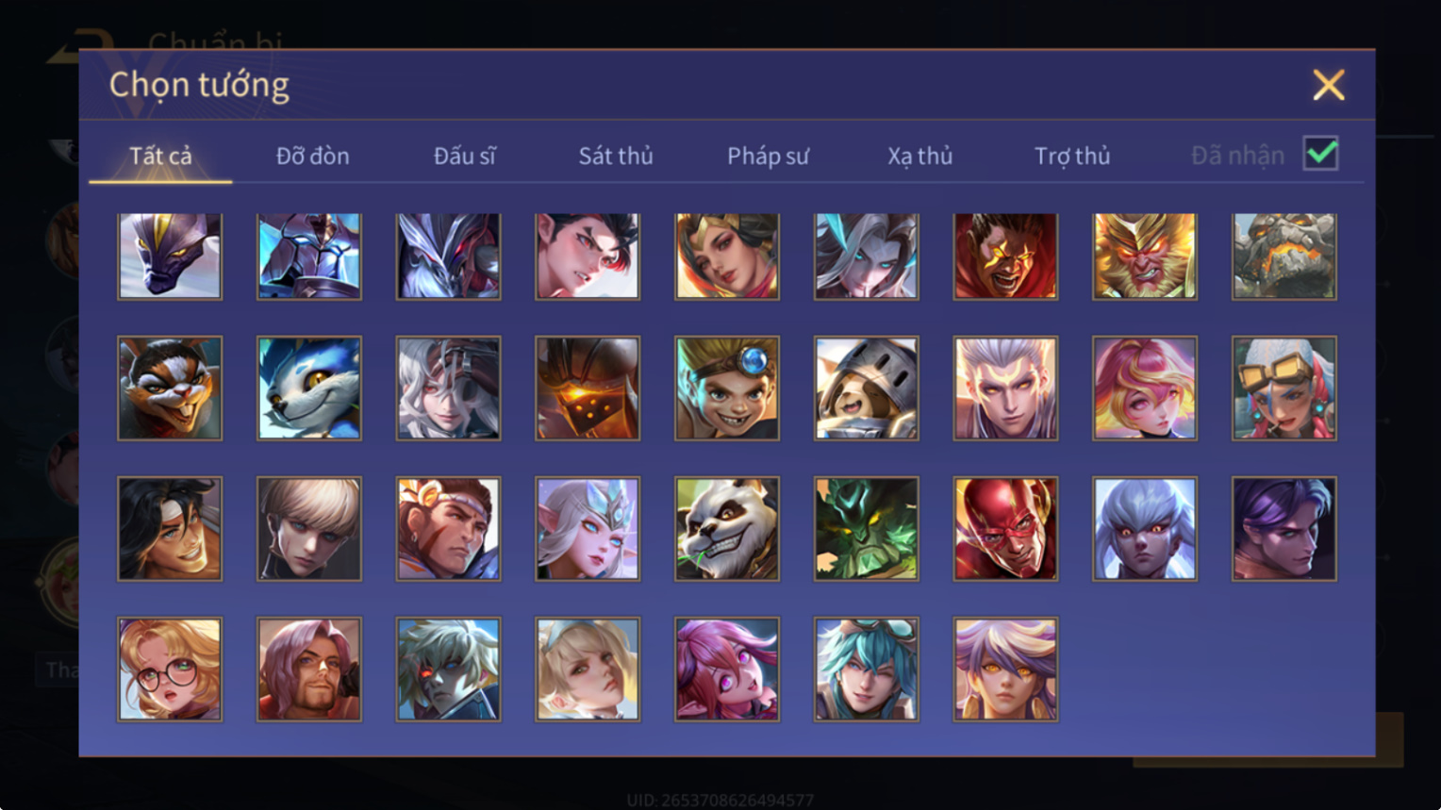1441x810 pixels.
Task: Open the Xạ thủ tab
Action: click(919, 156)
